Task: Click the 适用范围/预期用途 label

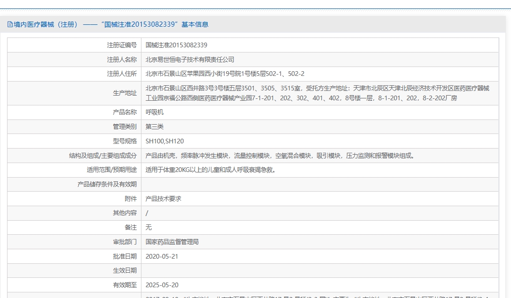Action: coord(112,170)
